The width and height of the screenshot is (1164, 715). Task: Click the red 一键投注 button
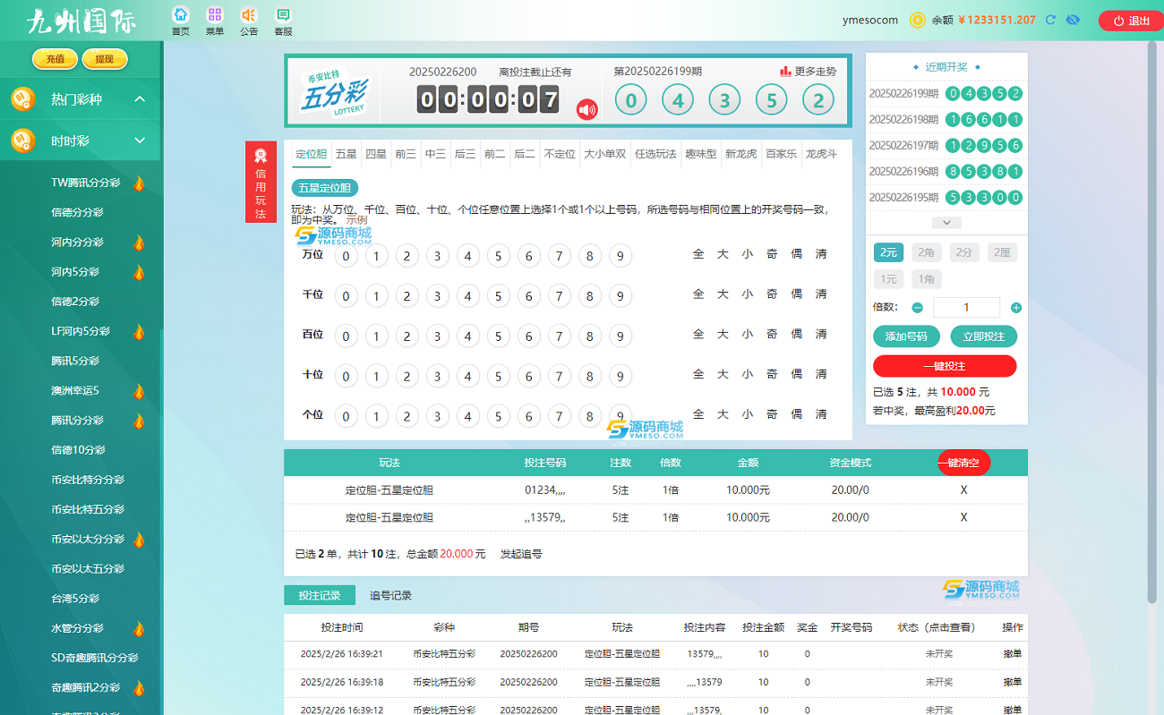[x=945, y=366]
